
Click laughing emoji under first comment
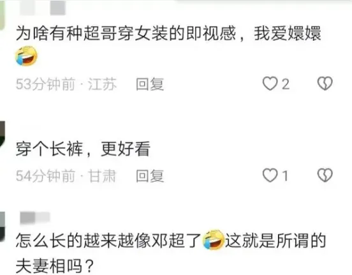tap(26, 56)
